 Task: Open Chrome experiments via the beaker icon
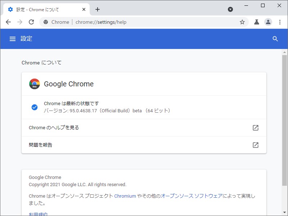256,22
